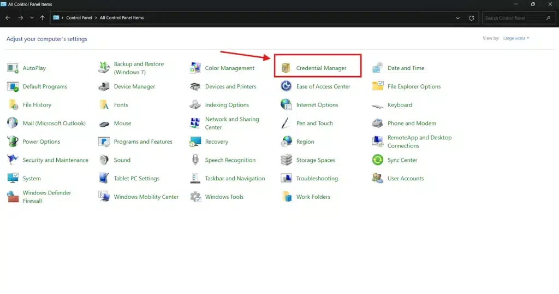Expand the chevron before Control Panel breadcrumb
The height and width of the screenshot is (294, 559).
[x=62, y=17]
